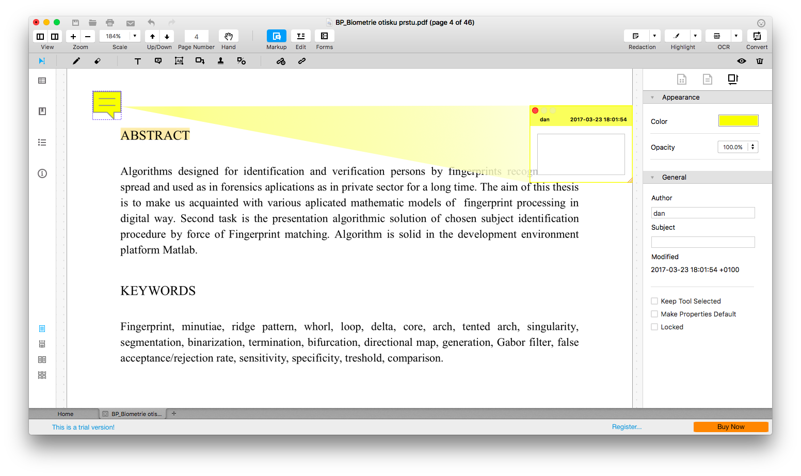This screenshot has height=476, width=801.
Task: Go to previous page with Up arrow
Action: tap(152, 36)
